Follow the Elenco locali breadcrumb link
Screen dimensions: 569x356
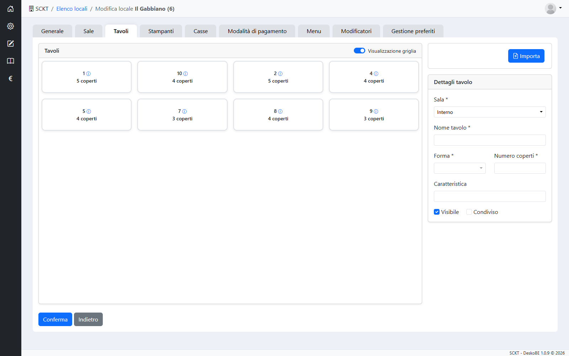pos(72,9)
